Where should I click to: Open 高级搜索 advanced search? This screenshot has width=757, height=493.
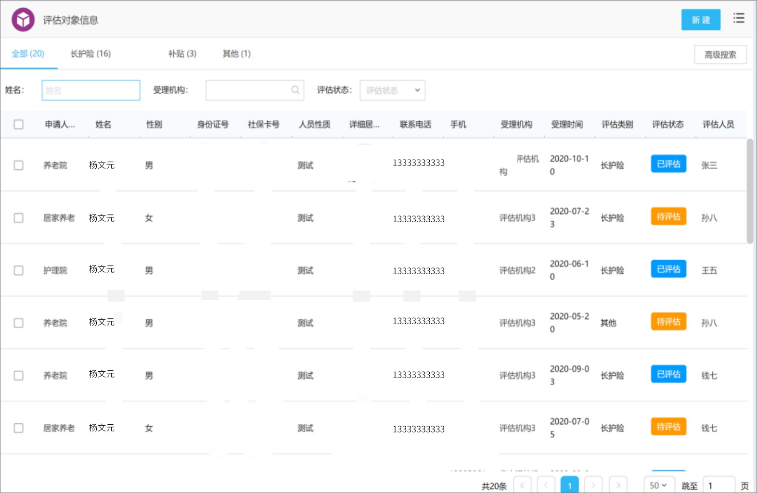(720, 54)
